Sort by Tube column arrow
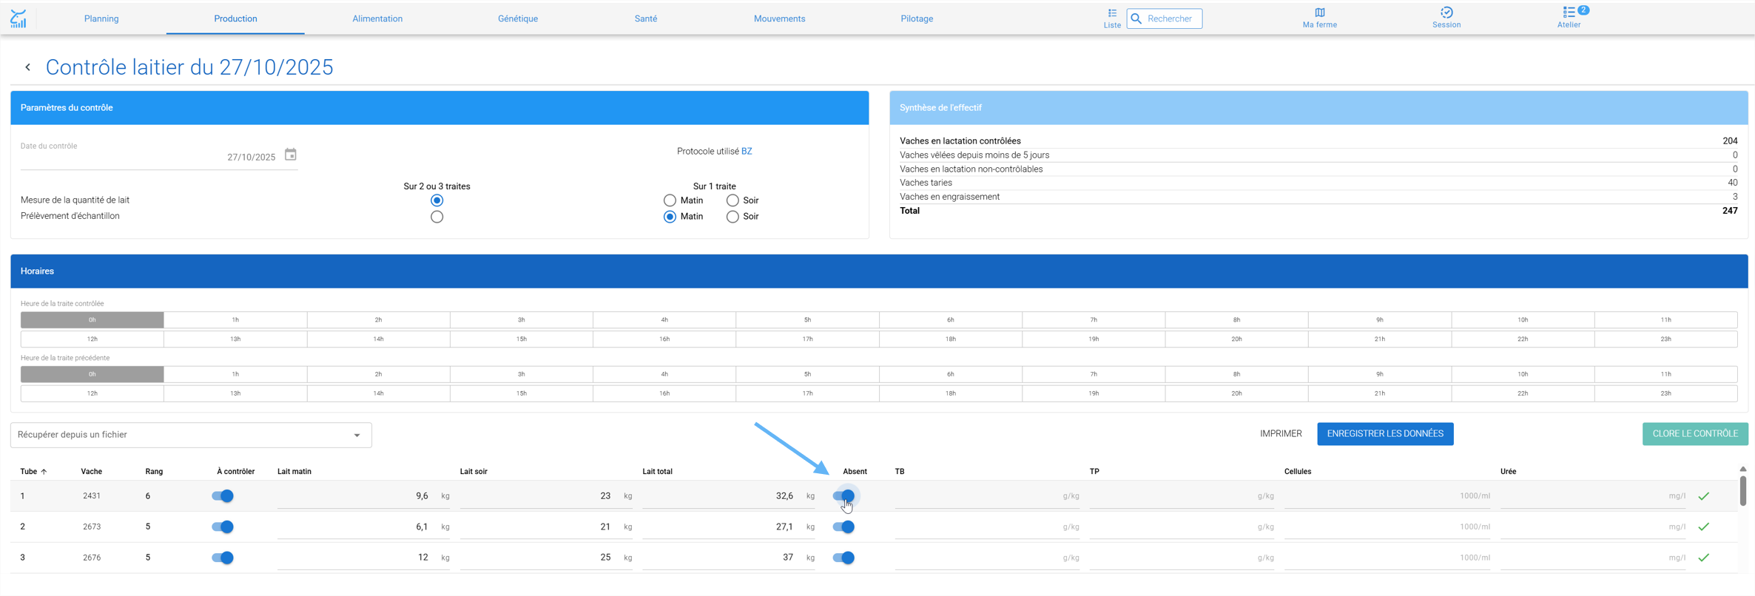Viewport: 1755px width, 596px height. click(44, 472)
